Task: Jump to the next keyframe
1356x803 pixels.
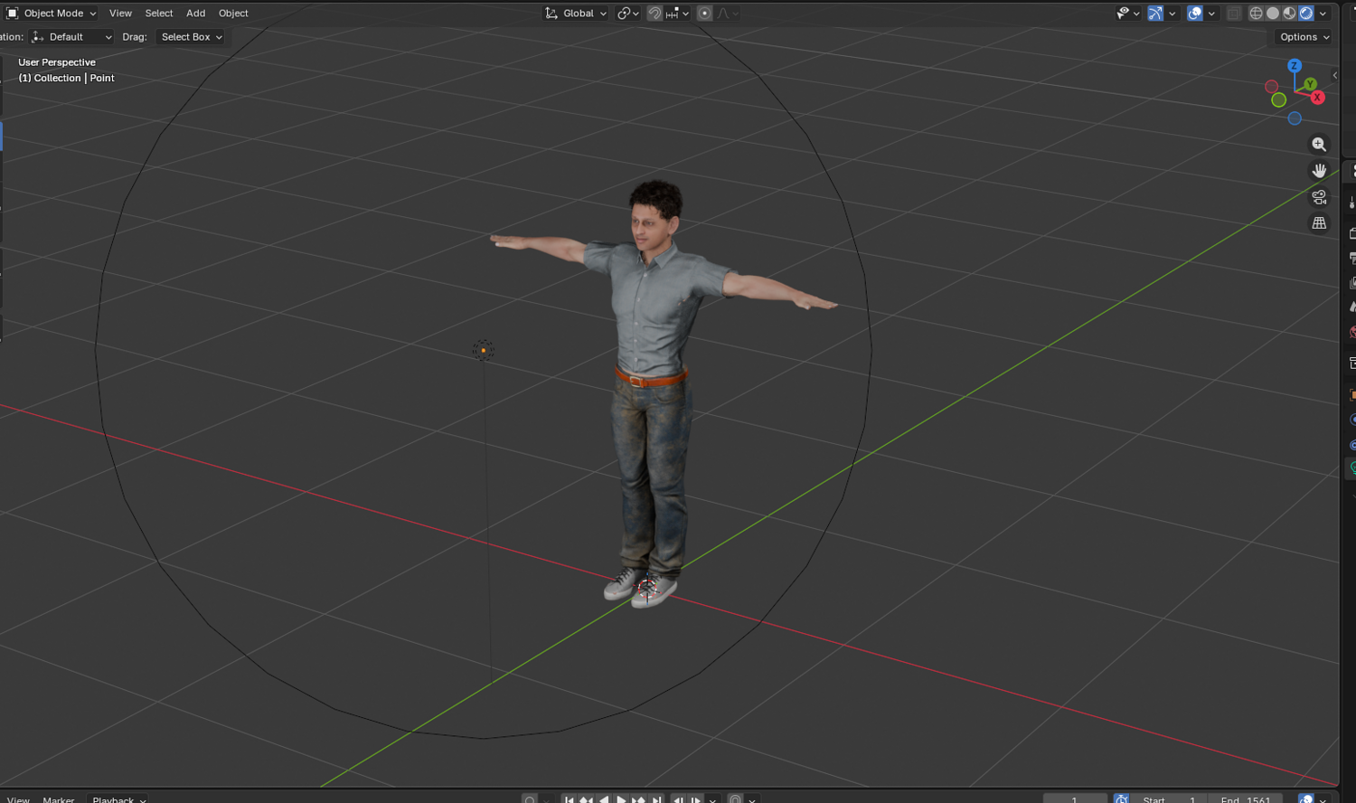Action: [638, 799]
